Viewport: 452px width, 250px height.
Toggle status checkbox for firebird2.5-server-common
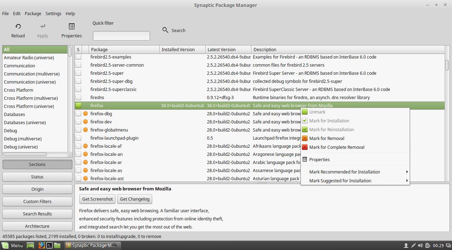(78, 65)
